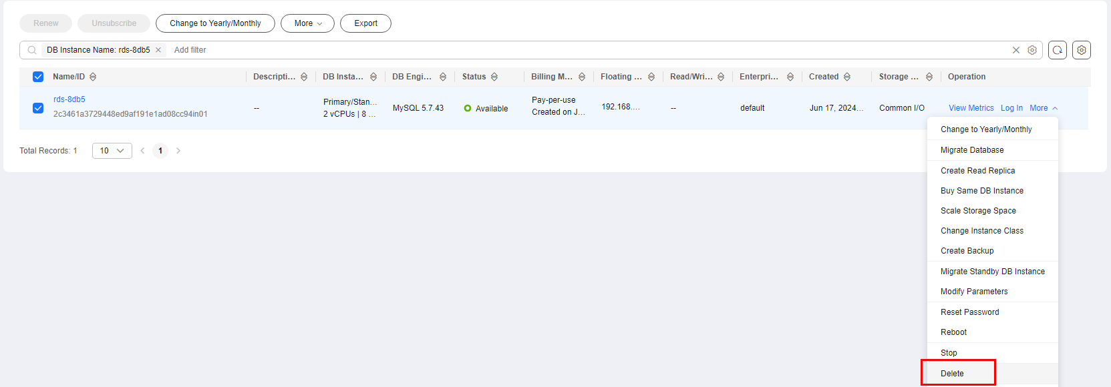This screenshot has height=387, width=1111.
Task: Open table column settings gear button
Action: tap(1082, 50)
